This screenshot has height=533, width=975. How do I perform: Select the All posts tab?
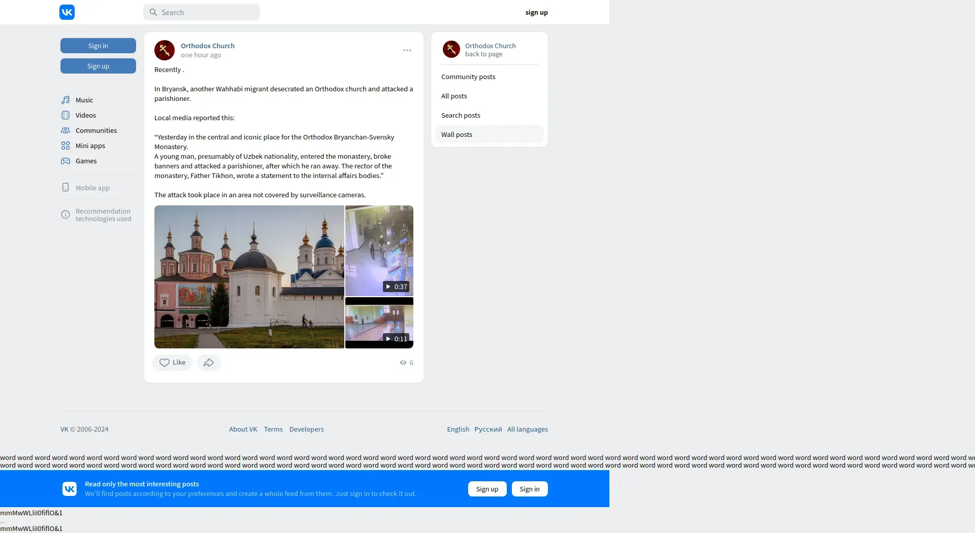(490, 96)
